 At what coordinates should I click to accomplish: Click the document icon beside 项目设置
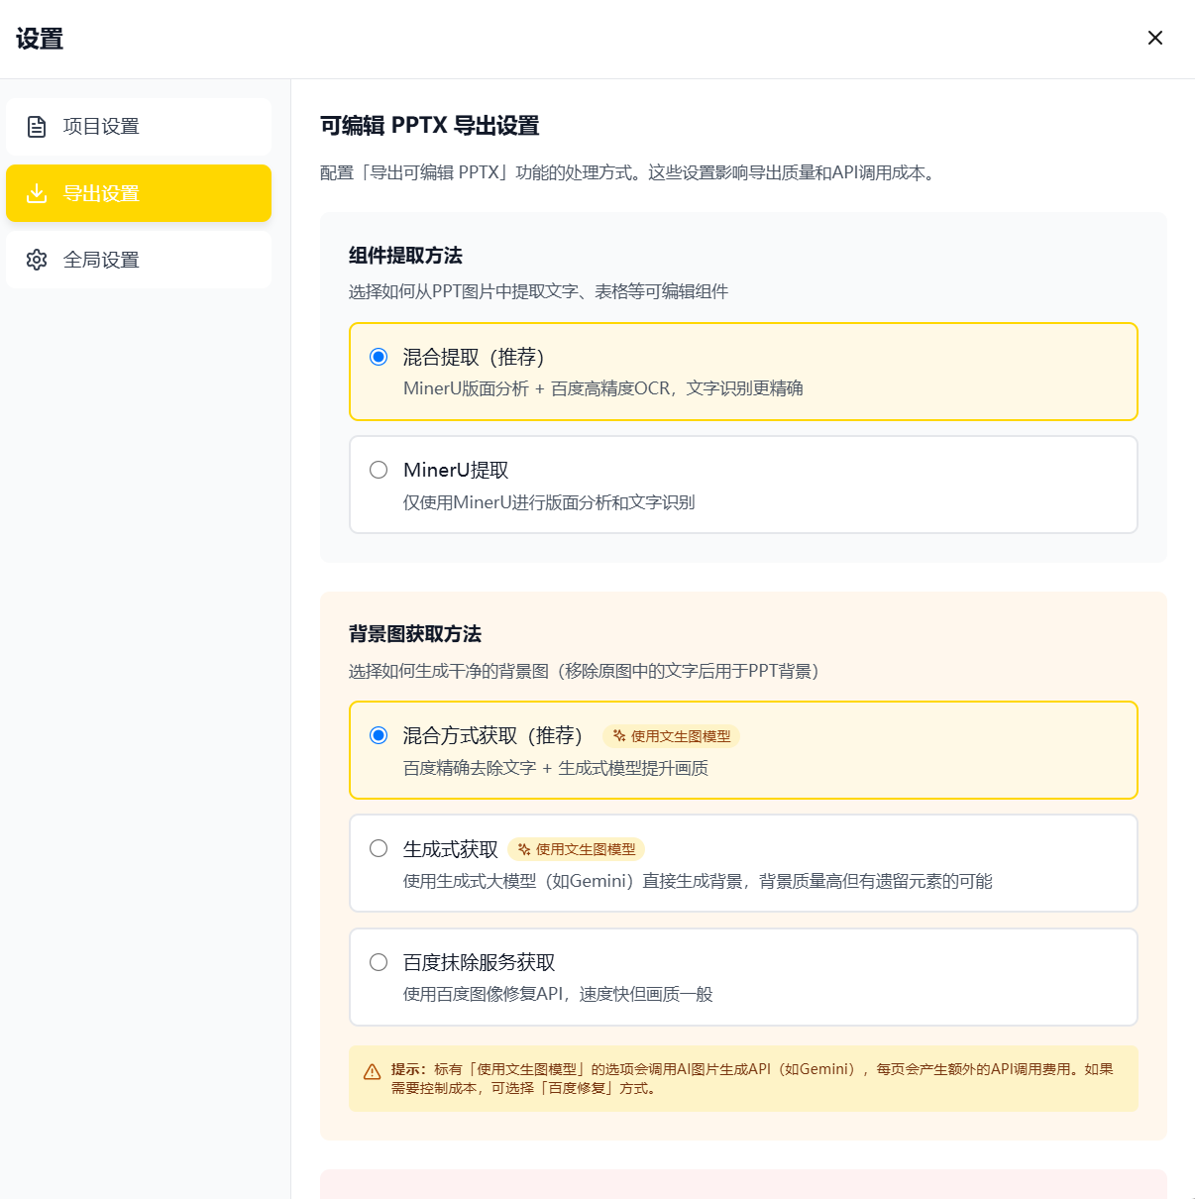(x=37, y=127)
